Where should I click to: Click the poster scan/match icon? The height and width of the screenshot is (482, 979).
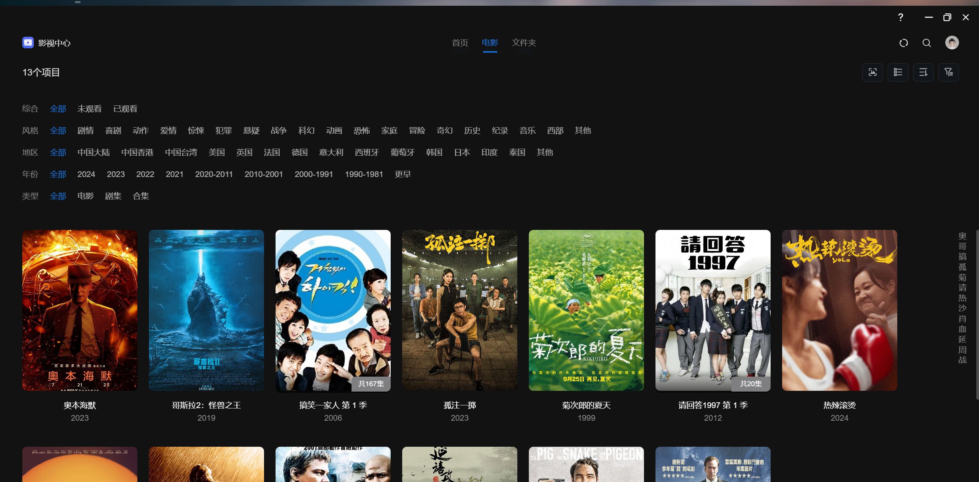[x=873, y=72]
